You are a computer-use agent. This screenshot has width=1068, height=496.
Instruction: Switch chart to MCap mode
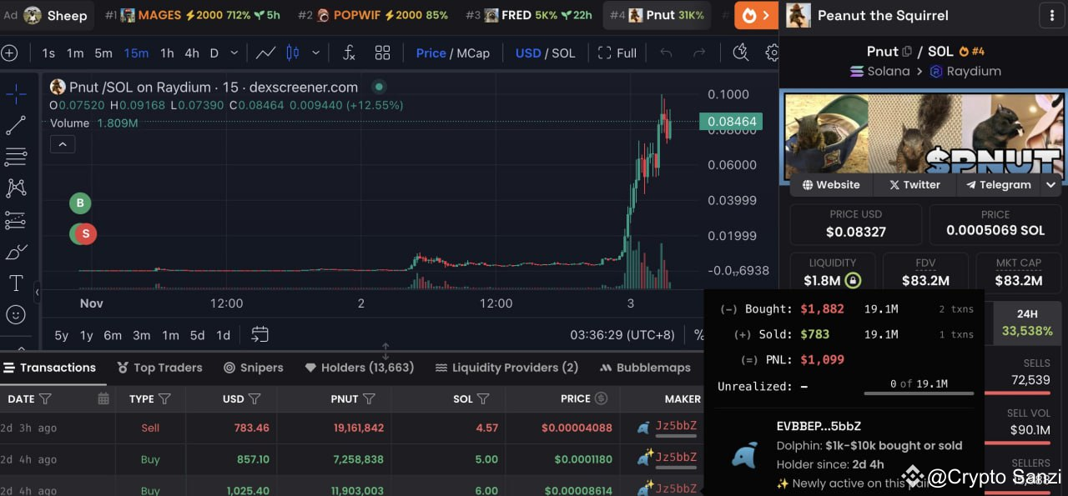click(473, 53)
